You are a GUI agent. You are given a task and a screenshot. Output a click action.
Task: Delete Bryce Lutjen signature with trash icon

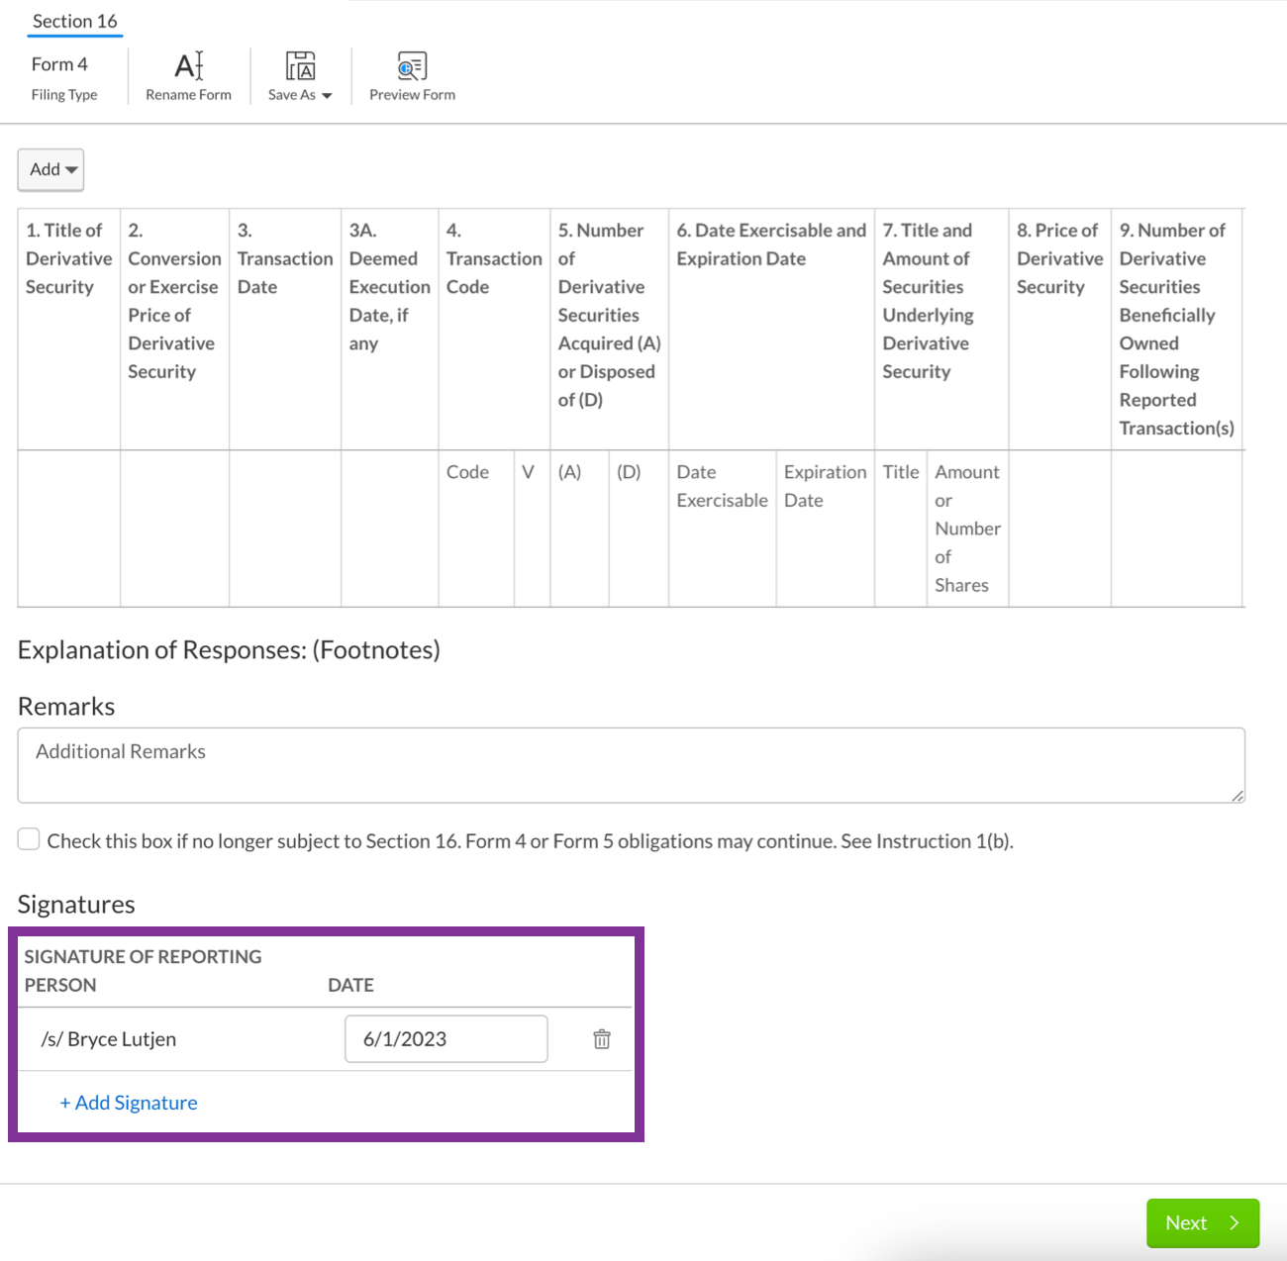[602, 1039]
